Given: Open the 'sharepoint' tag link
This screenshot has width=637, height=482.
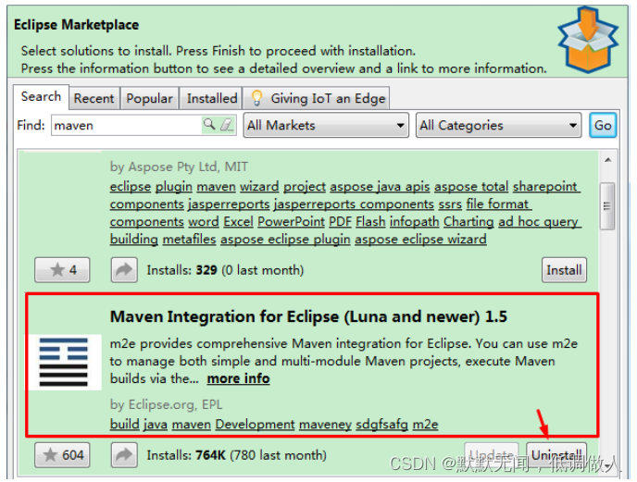Looking at the screenshot, I should 544,186.
